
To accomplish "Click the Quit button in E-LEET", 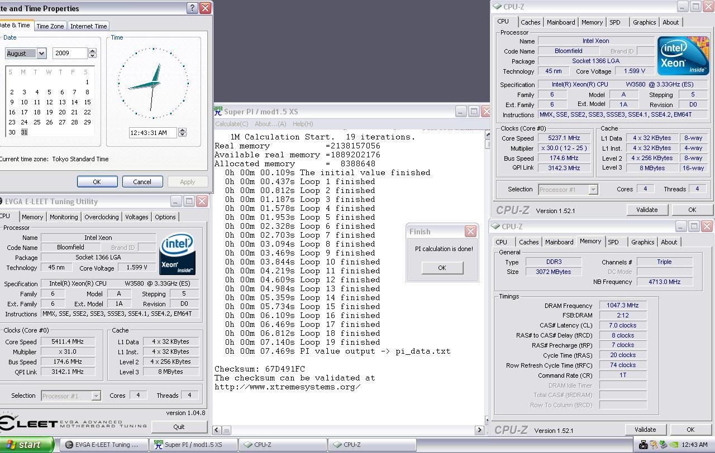I will pos(179,427).
